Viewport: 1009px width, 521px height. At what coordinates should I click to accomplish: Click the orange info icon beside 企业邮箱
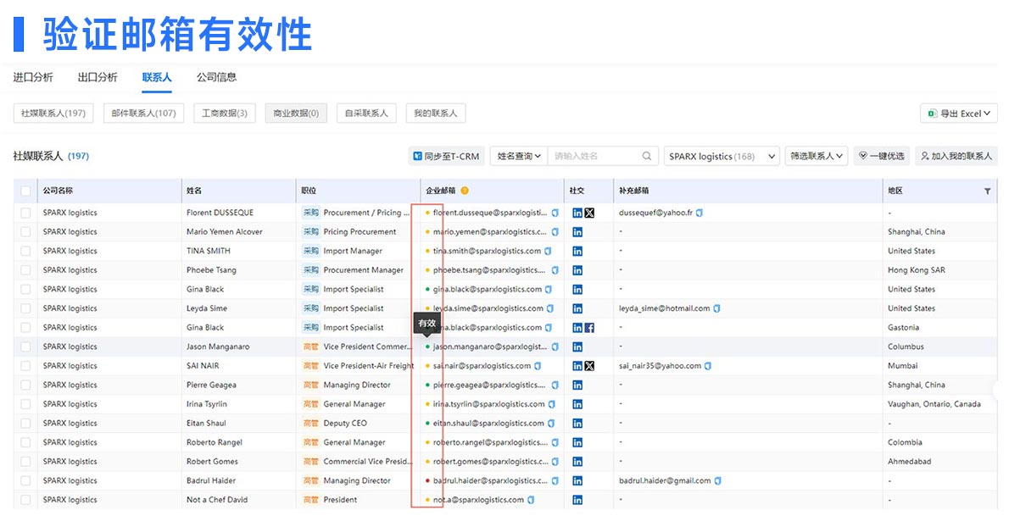pyautogui.click(x=465, y=191)
